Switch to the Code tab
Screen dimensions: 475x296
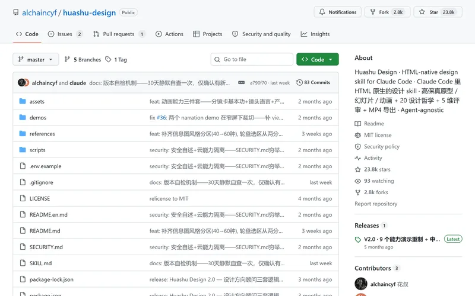pos(27,34)
